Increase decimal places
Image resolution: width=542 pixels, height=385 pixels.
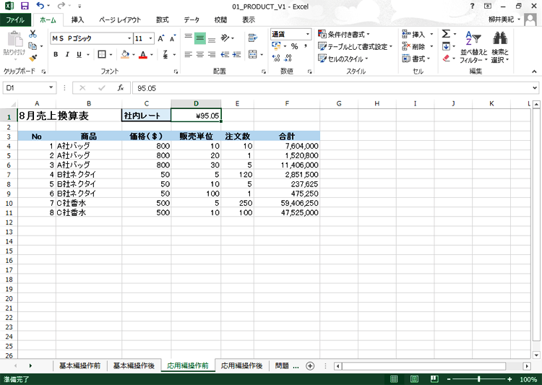(276, 58)
